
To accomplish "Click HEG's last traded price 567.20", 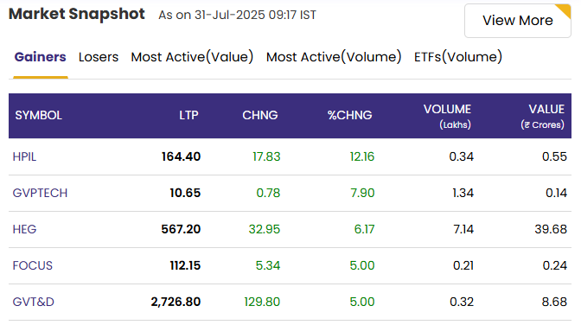I will point(181,229).
